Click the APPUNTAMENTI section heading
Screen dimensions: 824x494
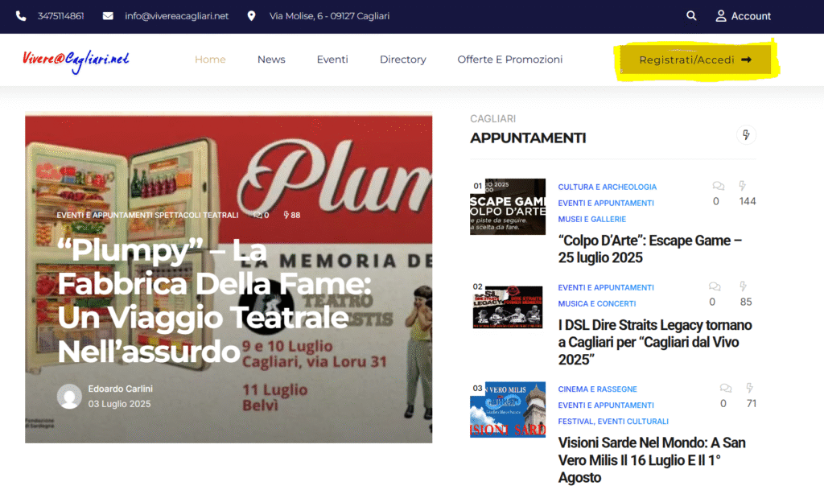[x=528, y=138]
